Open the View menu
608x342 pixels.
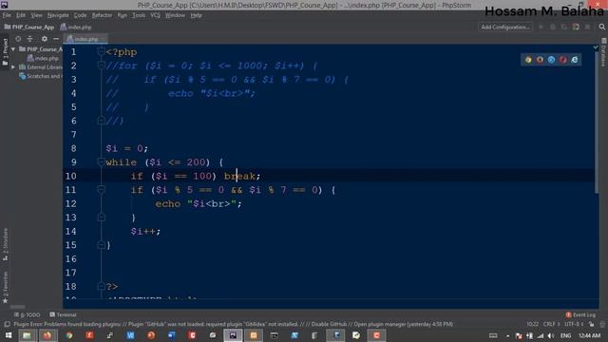(x=36, y=15)
